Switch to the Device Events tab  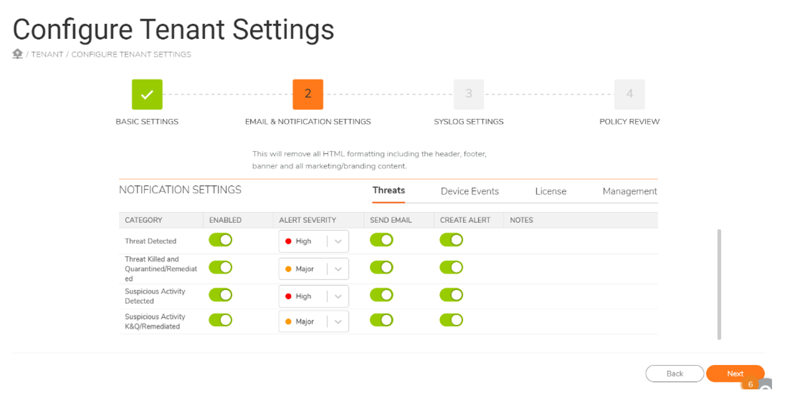coord(469,191)
